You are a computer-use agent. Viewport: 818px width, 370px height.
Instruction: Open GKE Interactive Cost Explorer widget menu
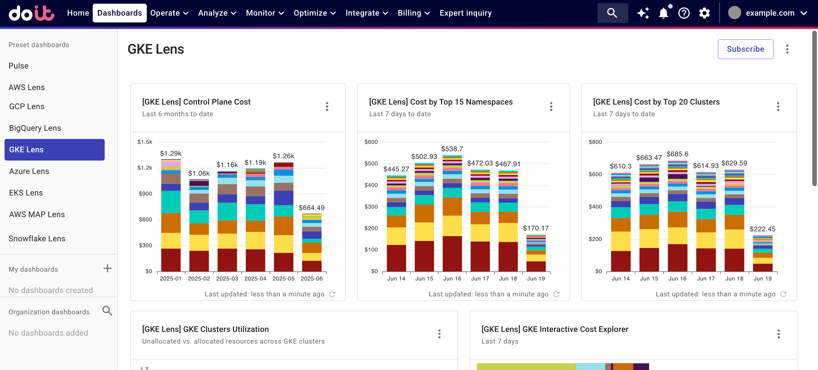pyautogui.click(x=778, y=334)
